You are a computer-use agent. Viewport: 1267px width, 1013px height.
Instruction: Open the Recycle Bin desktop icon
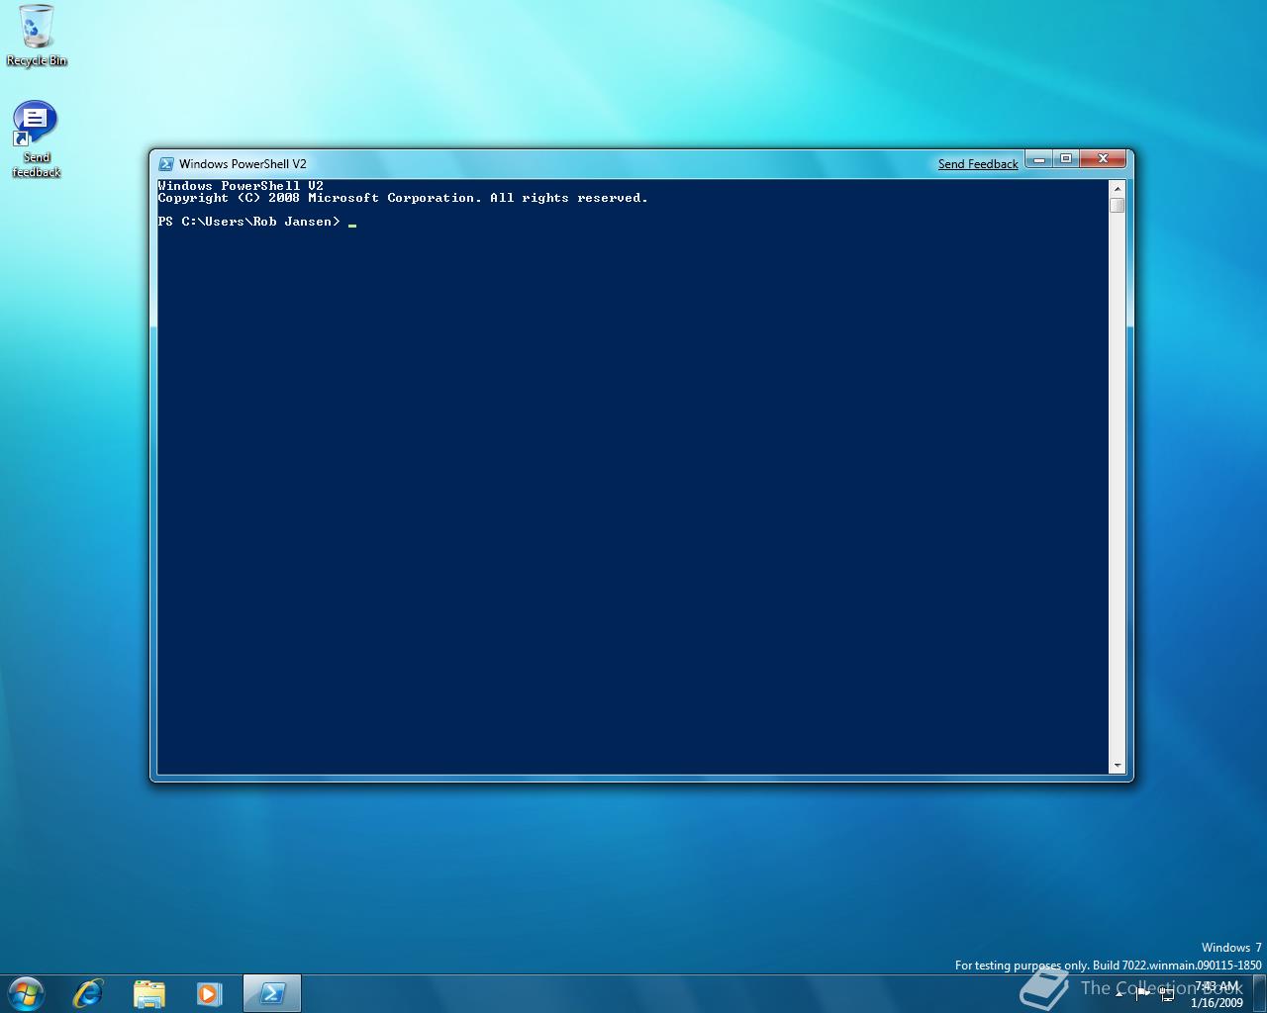point(36,36)
